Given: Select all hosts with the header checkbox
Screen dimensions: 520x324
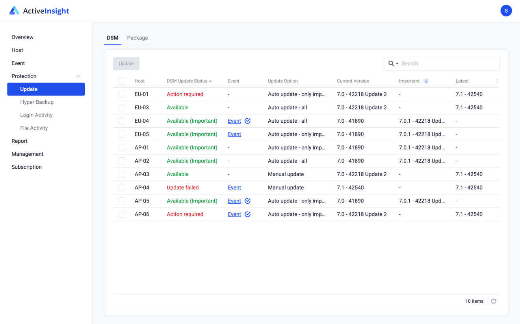Looking at the screenshot, I should 121,81.
